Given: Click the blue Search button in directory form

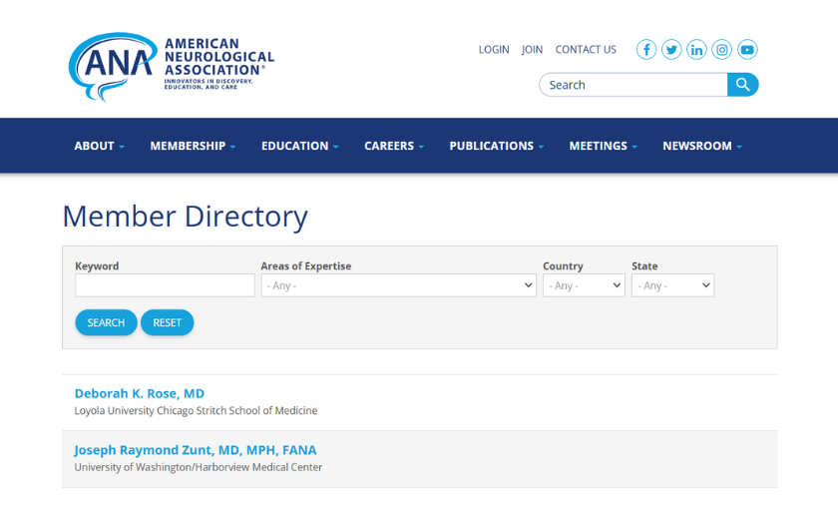Looking at the screenshot, I should pyautogui.click(x=106, y=322).
